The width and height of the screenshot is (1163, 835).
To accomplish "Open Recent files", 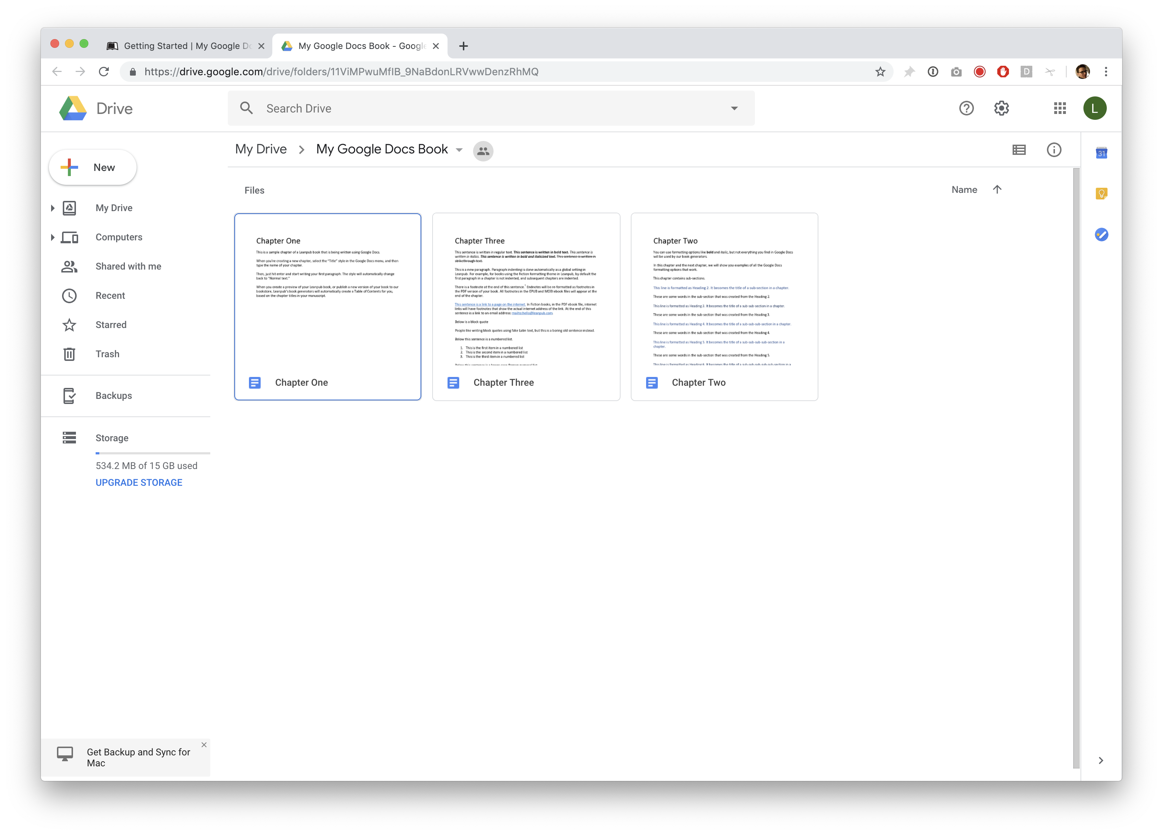I will (x=110, y=296).
